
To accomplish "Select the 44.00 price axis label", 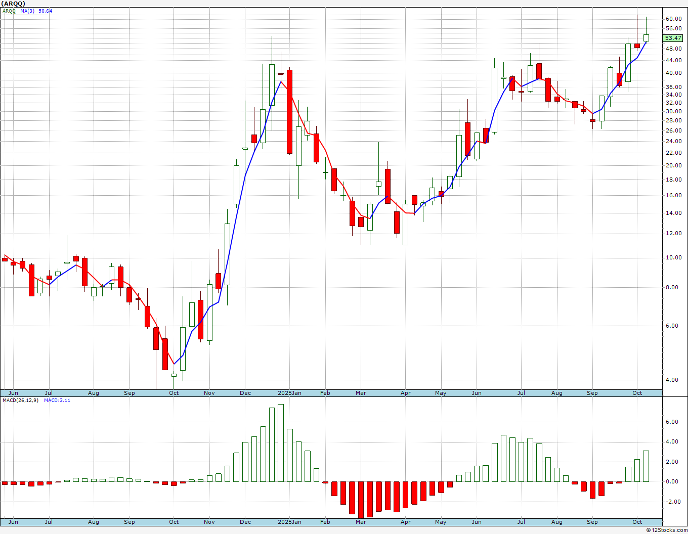I will point(673,60).
